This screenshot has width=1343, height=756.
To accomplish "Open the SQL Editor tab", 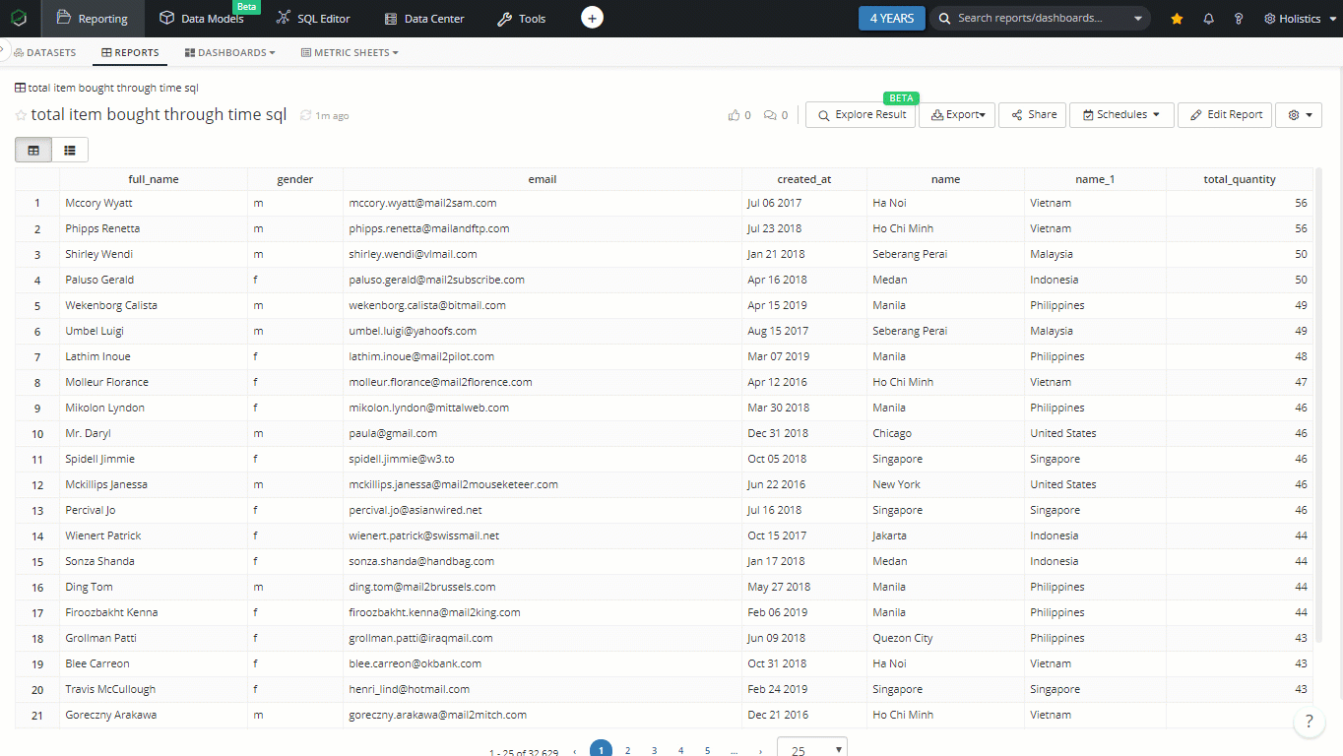I will (313, 19).
